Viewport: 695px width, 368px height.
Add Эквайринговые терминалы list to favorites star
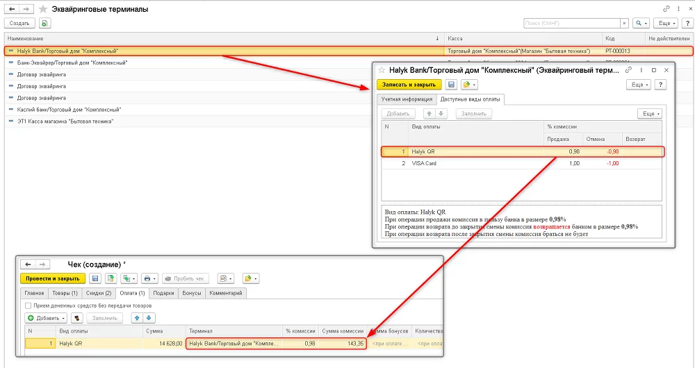[43, 9]
